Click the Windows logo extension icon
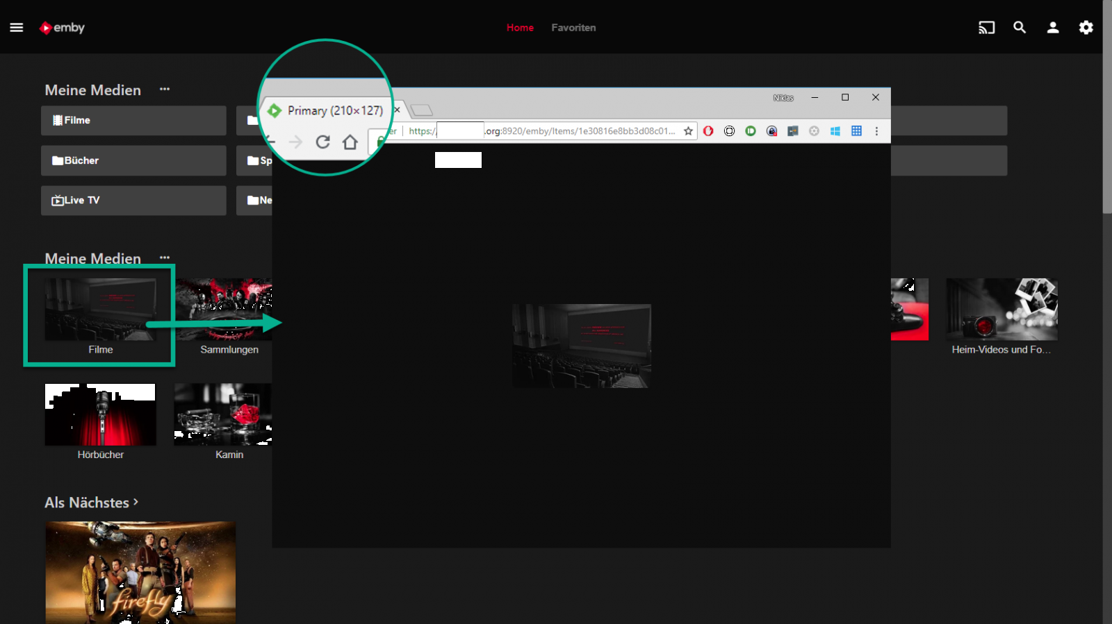The height and width of the screenshot is (624, 1112). (x=835, y=130)
